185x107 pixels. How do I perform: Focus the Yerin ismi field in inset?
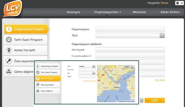87,70
